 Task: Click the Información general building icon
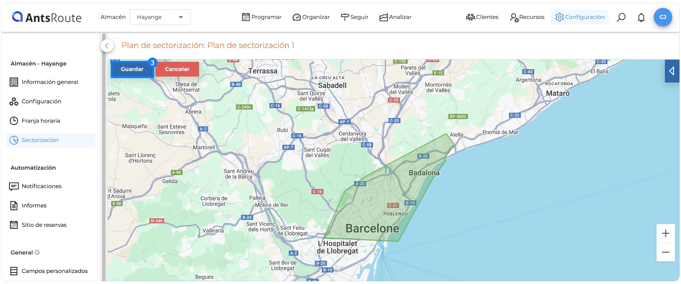pyautogui.click(x=14, y=82)
